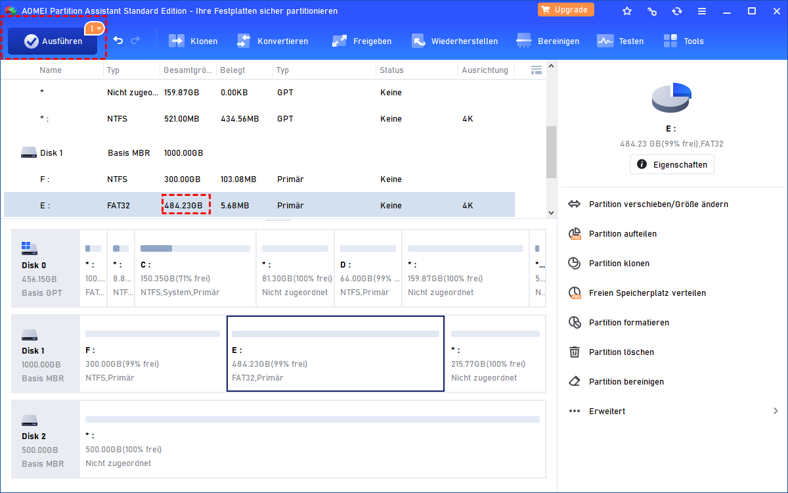Open the Konvertieren toolbar menu
Viewport: 788px width, 493px height.
click(x=272, y=41)
